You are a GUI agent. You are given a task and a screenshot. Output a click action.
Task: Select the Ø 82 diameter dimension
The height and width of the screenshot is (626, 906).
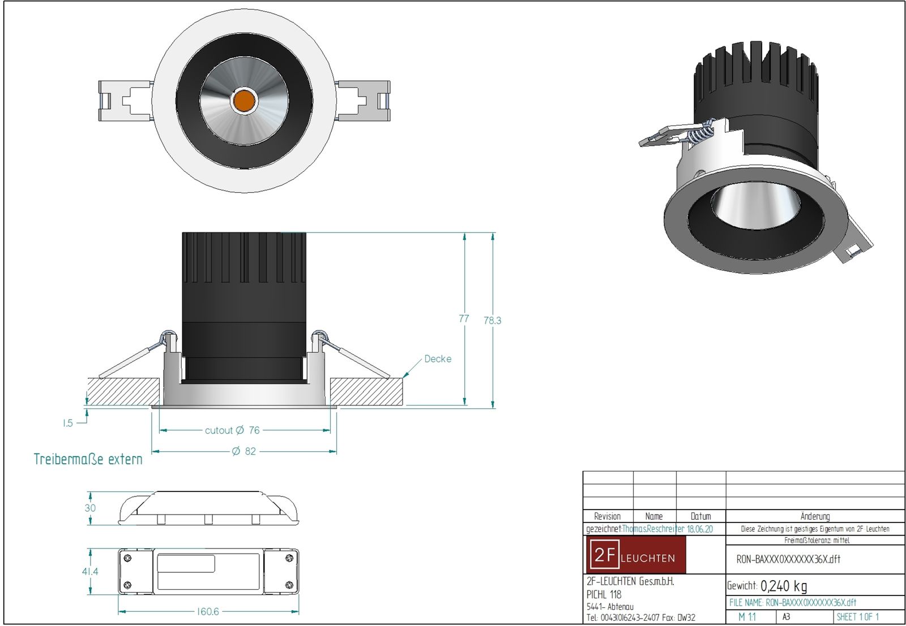click(244, 451)
